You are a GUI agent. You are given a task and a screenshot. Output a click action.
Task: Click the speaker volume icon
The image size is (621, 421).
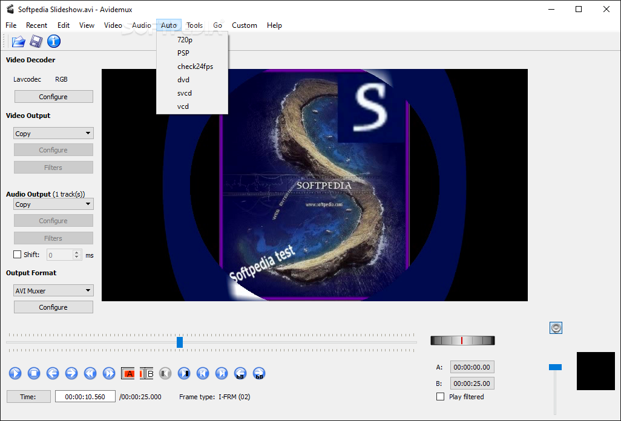click(x=556, y=328)
